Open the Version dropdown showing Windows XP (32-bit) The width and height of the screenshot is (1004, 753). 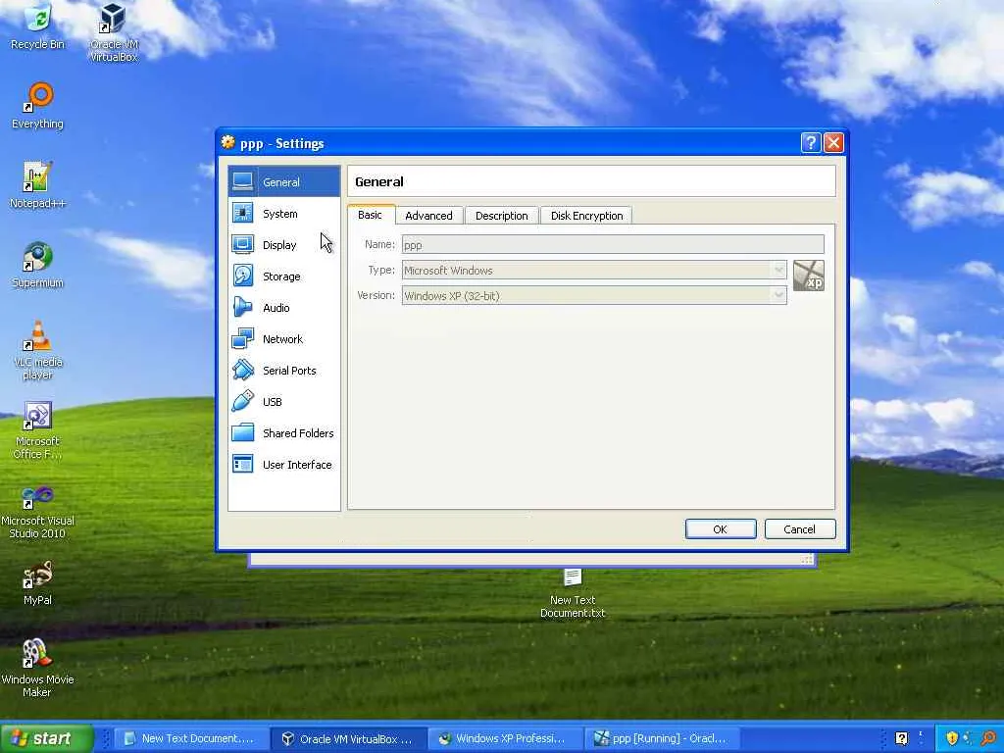[x=594, y=295]
